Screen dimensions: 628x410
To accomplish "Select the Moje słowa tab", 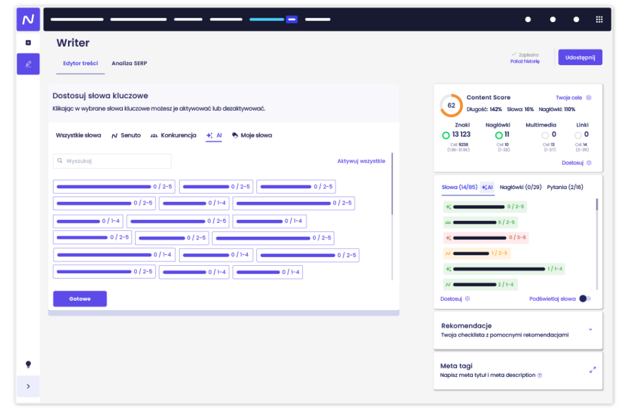I will (x=252, y=136).
